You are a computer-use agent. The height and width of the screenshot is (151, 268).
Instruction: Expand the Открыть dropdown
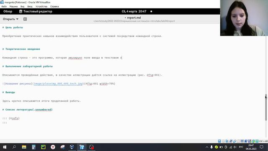click(x=10, y=19)
